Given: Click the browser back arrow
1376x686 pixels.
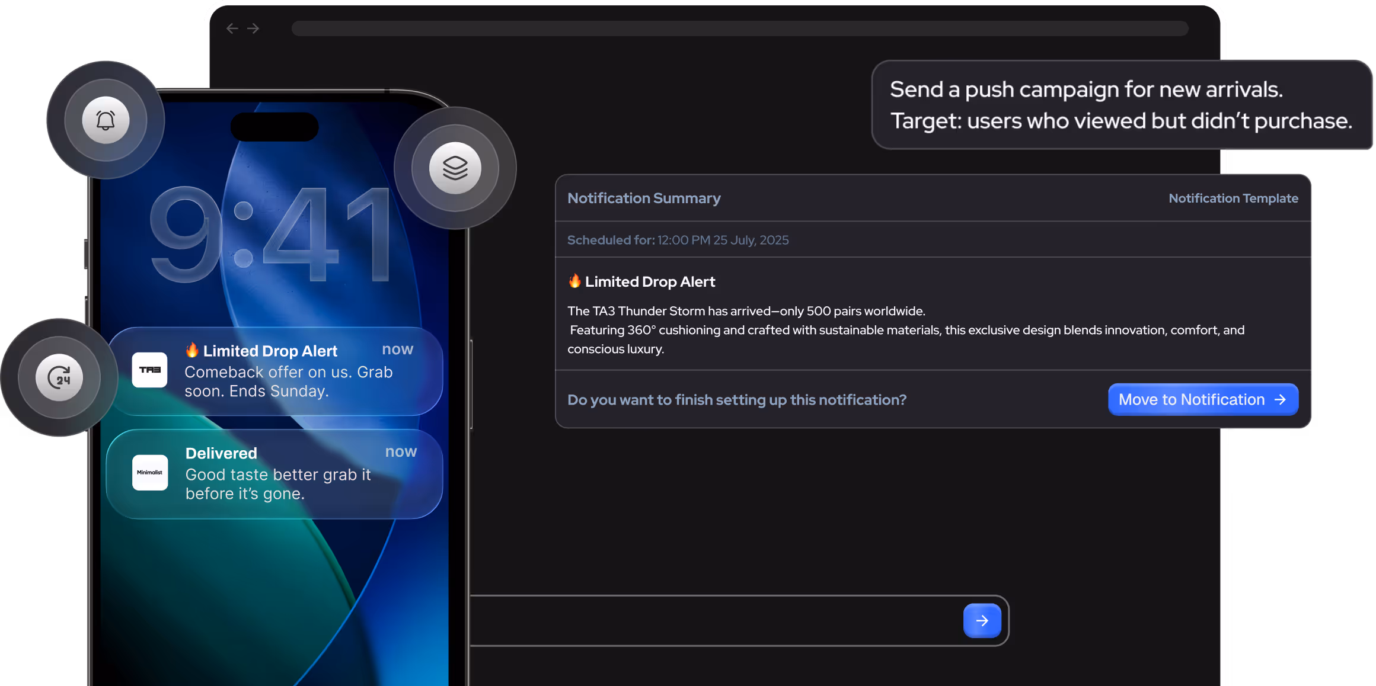Looking at the screenshot, I should (232, 28).
